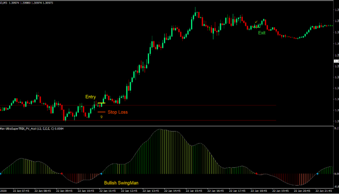Click the yellow checkmark icon above Exit

point(256,22)
